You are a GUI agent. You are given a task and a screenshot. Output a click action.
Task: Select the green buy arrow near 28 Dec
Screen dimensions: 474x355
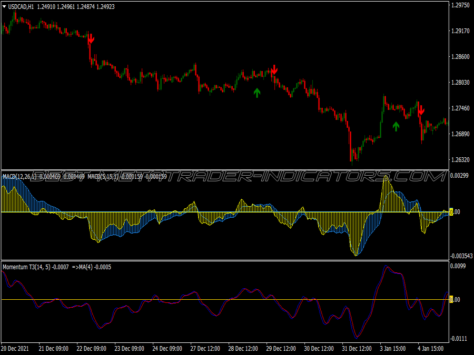(257, 93)
